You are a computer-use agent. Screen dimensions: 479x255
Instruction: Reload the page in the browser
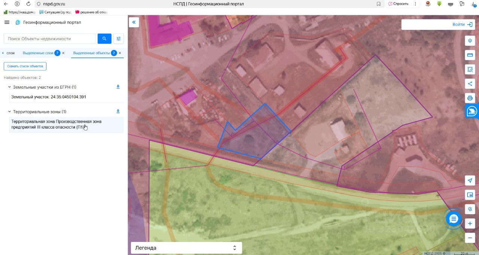pos(29,4)
